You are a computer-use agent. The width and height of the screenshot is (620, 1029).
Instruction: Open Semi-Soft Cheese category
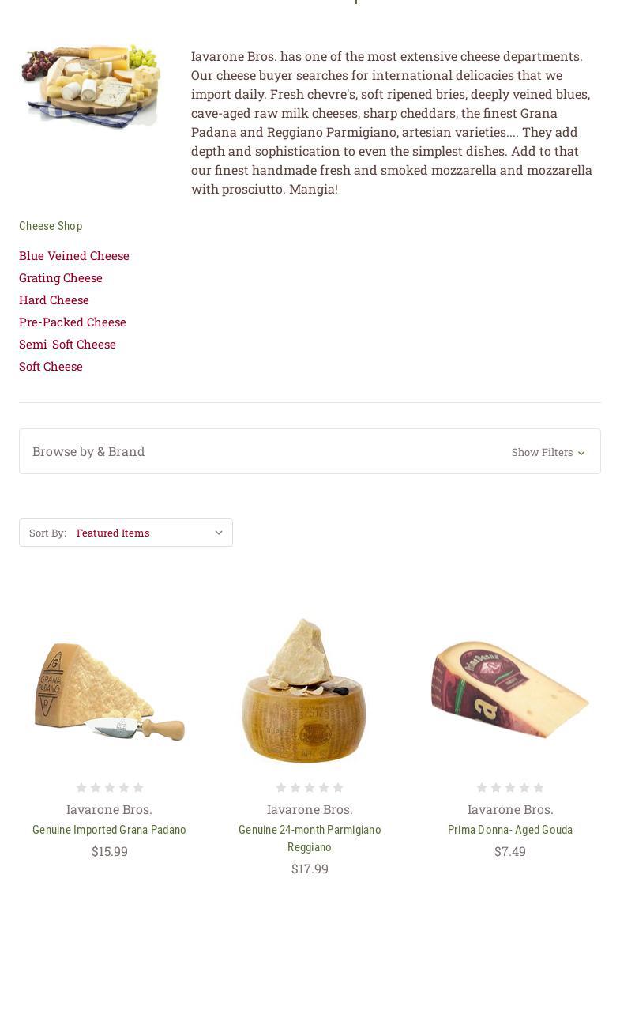point(67,344)
